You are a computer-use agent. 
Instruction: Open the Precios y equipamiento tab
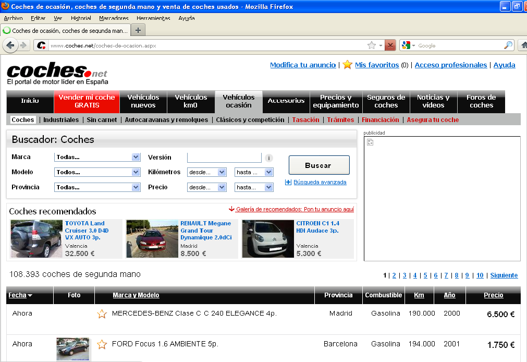point(336,101)
